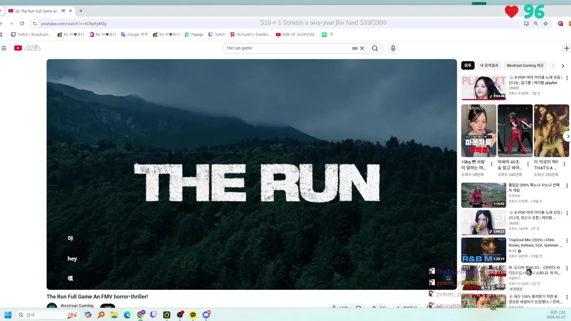Open the IRLToolkit Dashboard bookmark
Screen dimensions: 571x321
pos(251,34)
